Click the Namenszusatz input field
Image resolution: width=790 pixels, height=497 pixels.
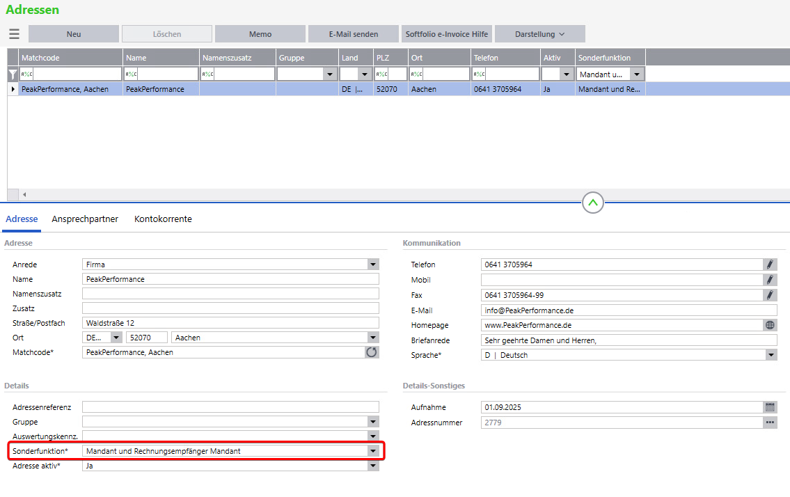[230, 294]
